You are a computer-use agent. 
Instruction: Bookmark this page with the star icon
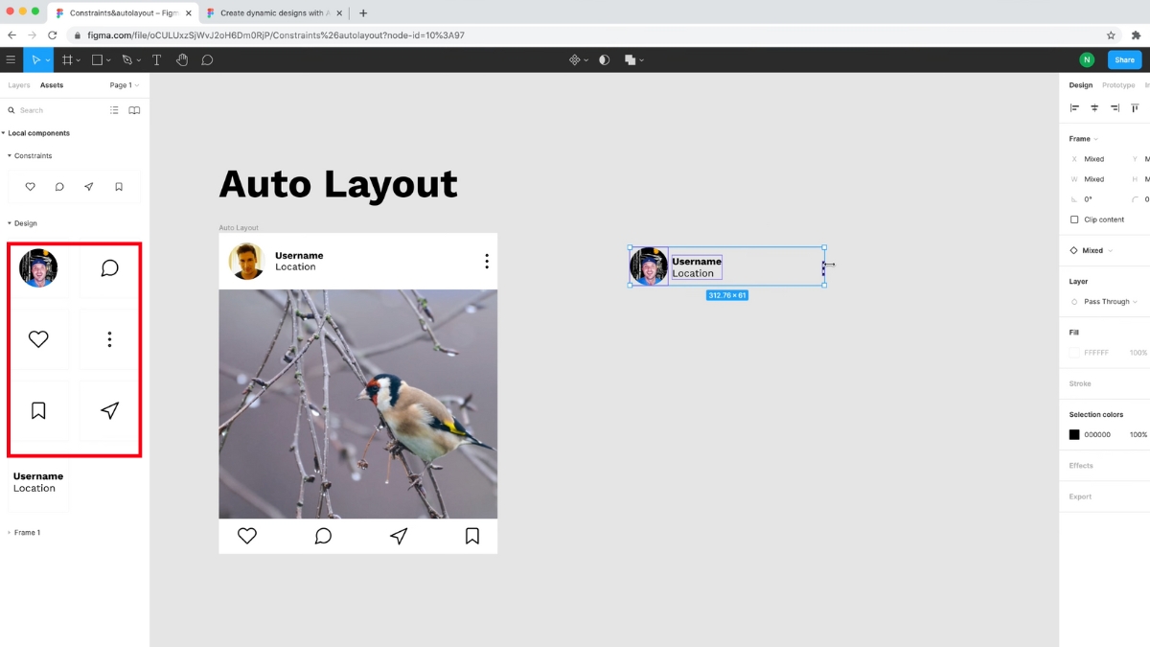pyautogui.click(x=1111, y=35)
